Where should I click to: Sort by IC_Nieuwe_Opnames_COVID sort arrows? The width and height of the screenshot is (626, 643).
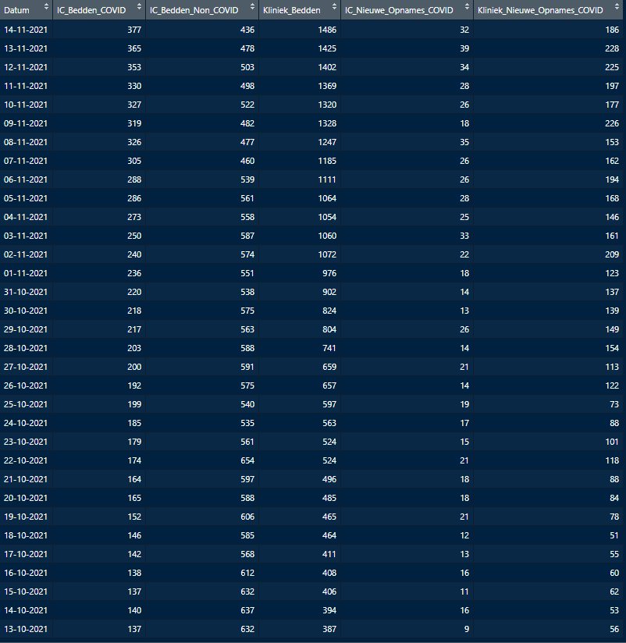[467, 6]
